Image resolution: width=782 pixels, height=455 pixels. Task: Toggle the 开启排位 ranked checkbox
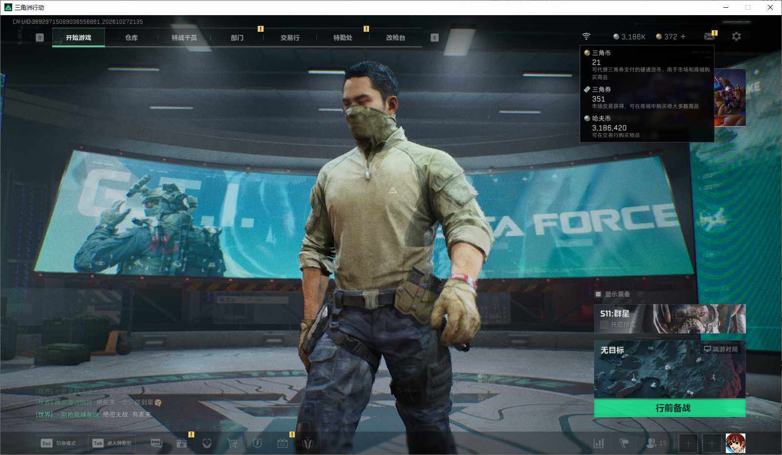tap(604, 325)
